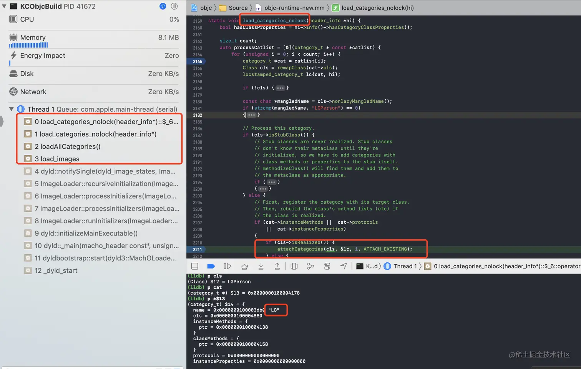Image resolution: width=581 pixels, height=369 pixels.
Task: Click the Network globe icon
Action: [x=13, y=92]
